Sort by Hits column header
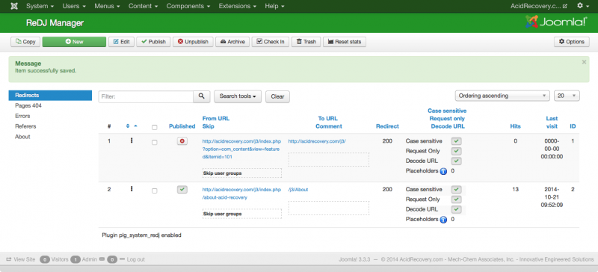This screenshot has width=598, height=272. tap(515, 126)
